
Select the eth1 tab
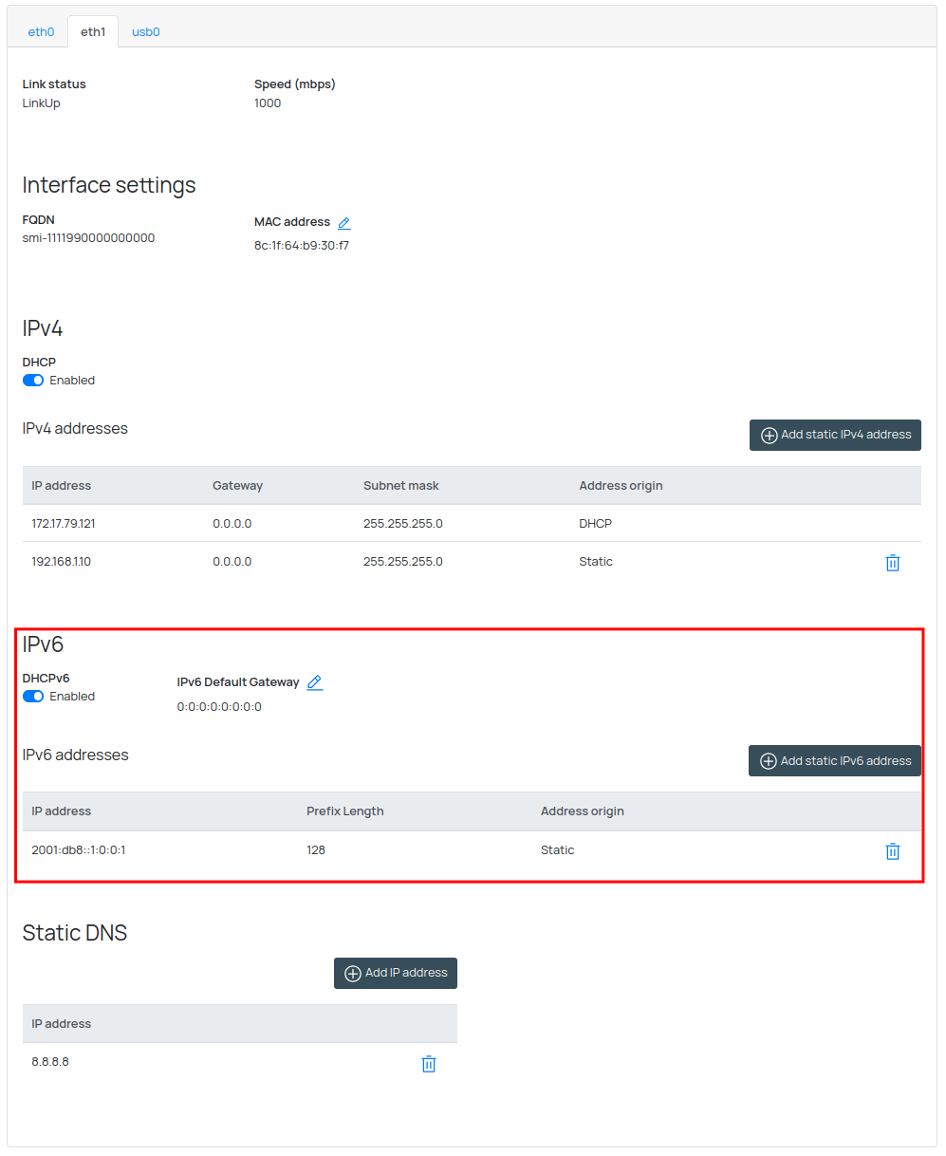pyautogui.click(x=93, y=32)
